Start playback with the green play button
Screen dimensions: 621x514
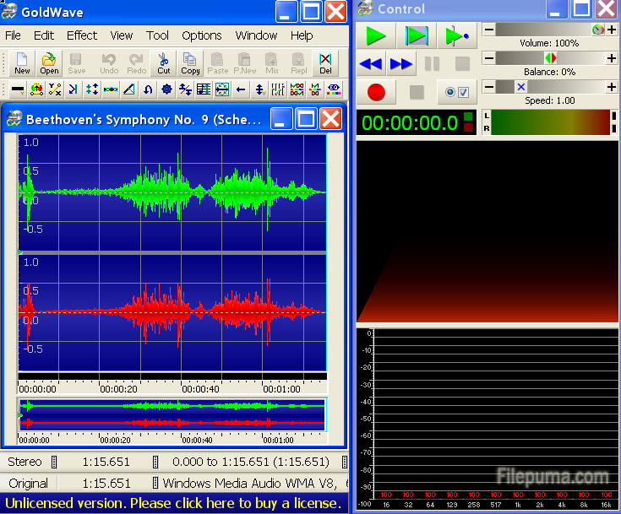[x=375, y=35]
